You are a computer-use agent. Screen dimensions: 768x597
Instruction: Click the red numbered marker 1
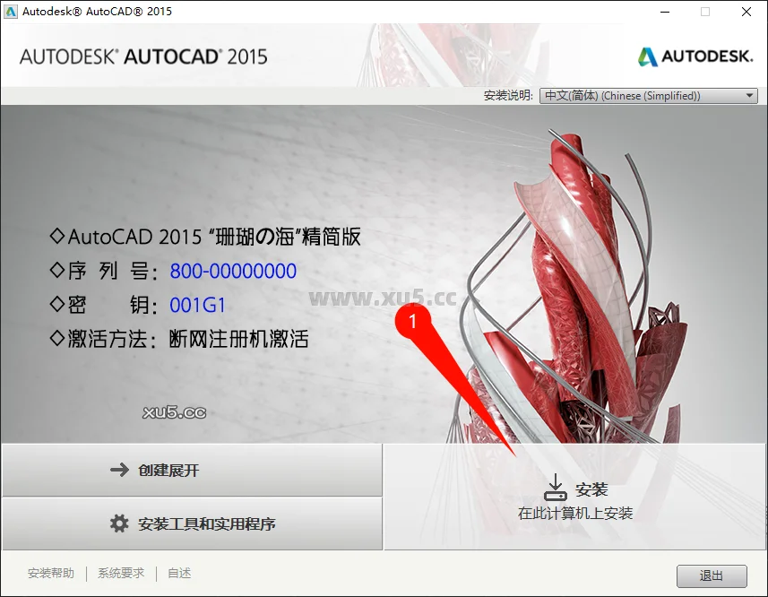(414, 319)
